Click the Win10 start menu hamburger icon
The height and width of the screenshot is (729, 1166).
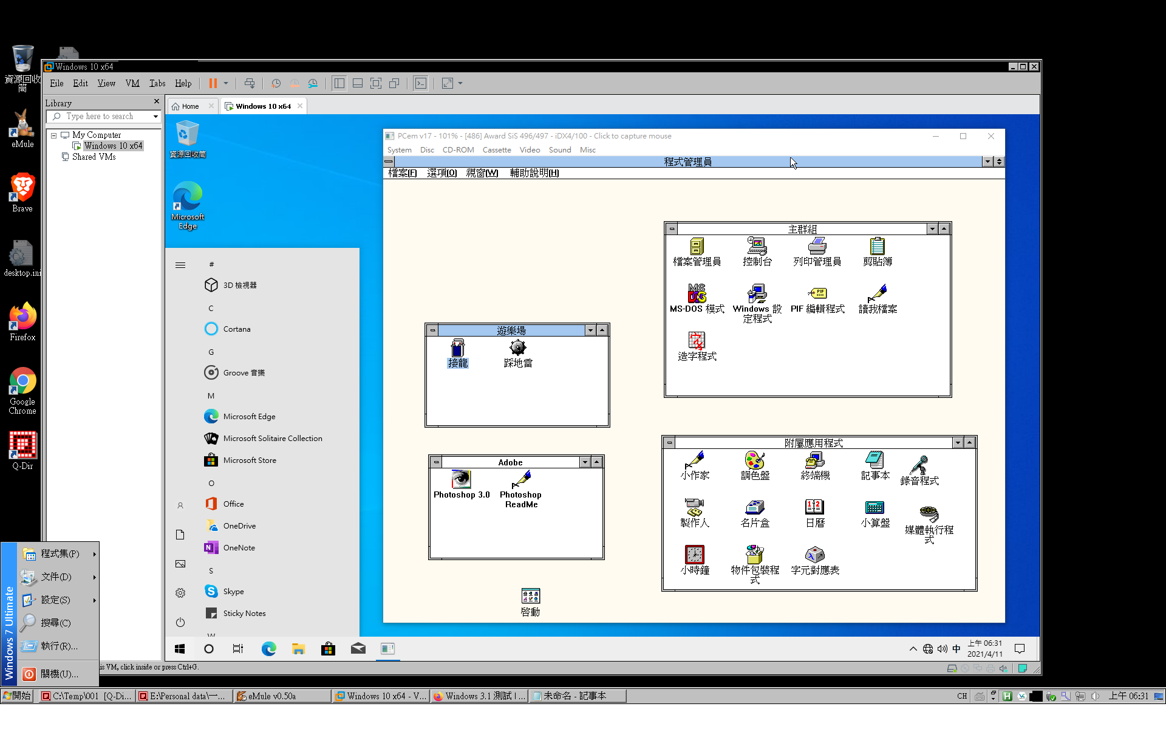click(x=180, y=265)
